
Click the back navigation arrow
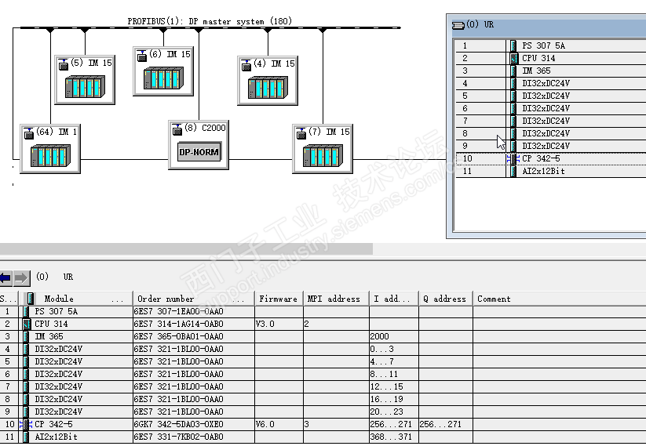click(x=5, y=278)
